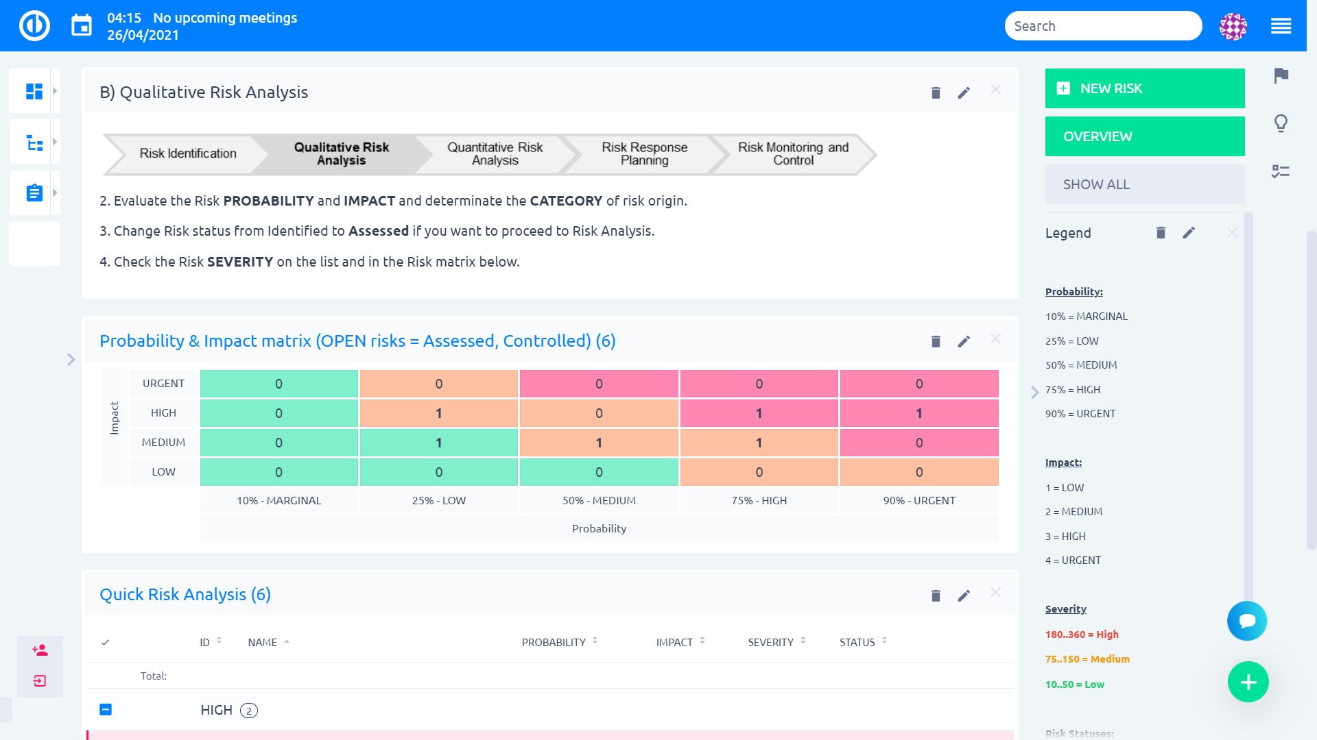This screenshot has width=1317, height=740.
Task: Close the Legend module
Action: (x=1232, y=233)
